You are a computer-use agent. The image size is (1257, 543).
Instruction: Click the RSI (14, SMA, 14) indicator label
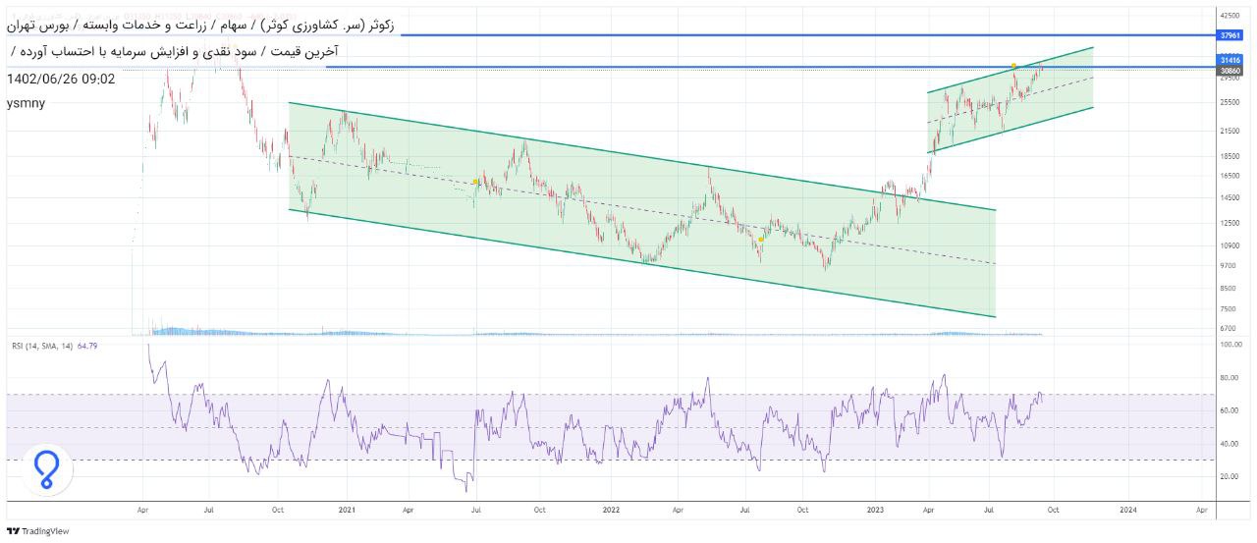pos(39,346)
